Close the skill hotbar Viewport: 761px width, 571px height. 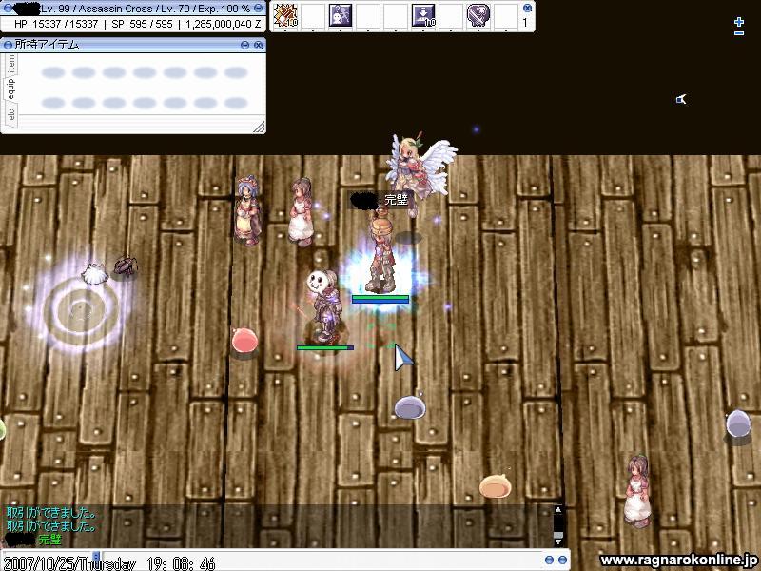[x=528, y=8]
